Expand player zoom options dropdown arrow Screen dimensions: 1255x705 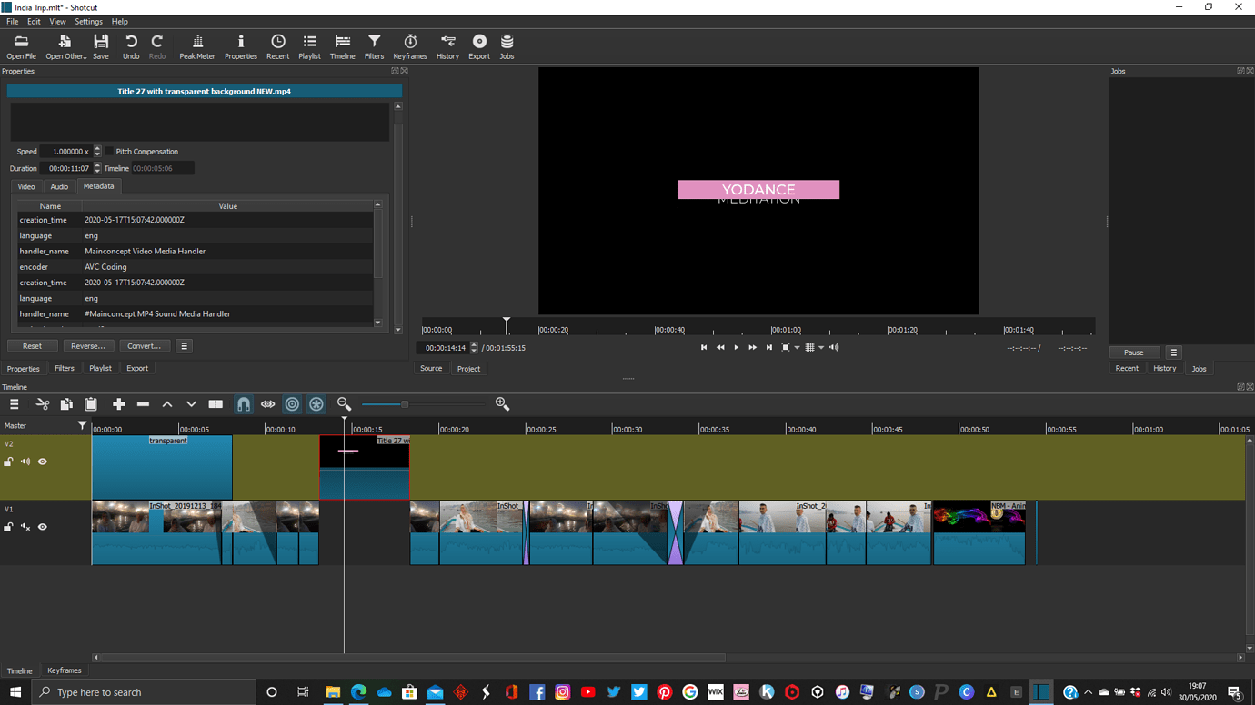(798, 348)
